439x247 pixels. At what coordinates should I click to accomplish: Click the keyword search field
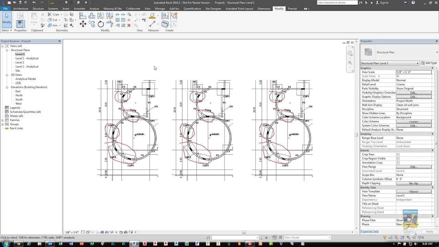pos(337,3)
